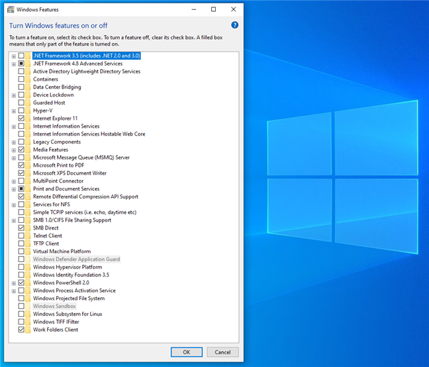
Task: Expand the Legacy Components node
Action: [x=14, y=142]
